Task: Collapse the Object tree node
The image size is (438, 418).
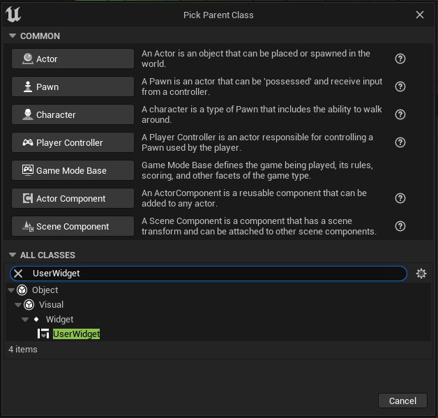Action: (x=11, y=290)
